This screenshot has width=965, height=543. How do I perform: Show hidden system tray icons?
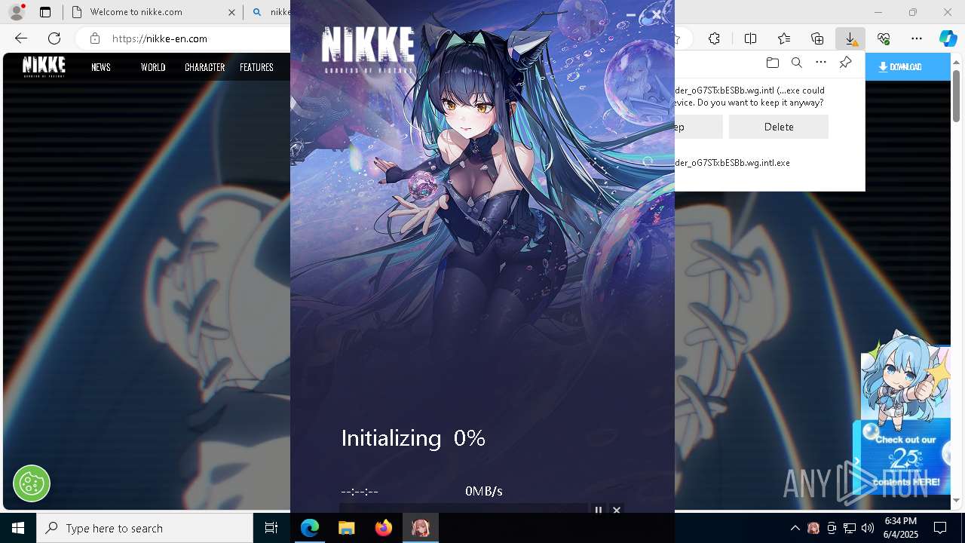pos(795,528)
